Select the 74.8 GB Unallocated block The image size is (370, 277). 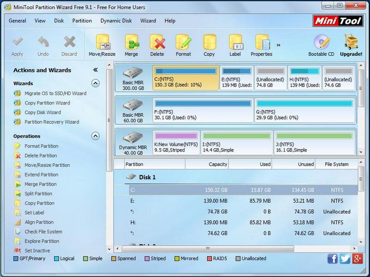coord(271,78)
